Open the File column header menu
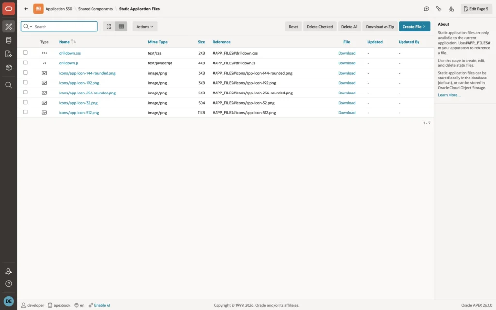This screenshot has height=310, width=496. [x=347, y=42]
